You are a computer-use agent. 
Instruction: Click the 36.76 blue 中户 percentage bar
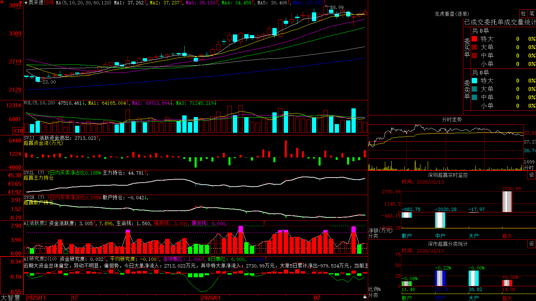click(440, 278)
